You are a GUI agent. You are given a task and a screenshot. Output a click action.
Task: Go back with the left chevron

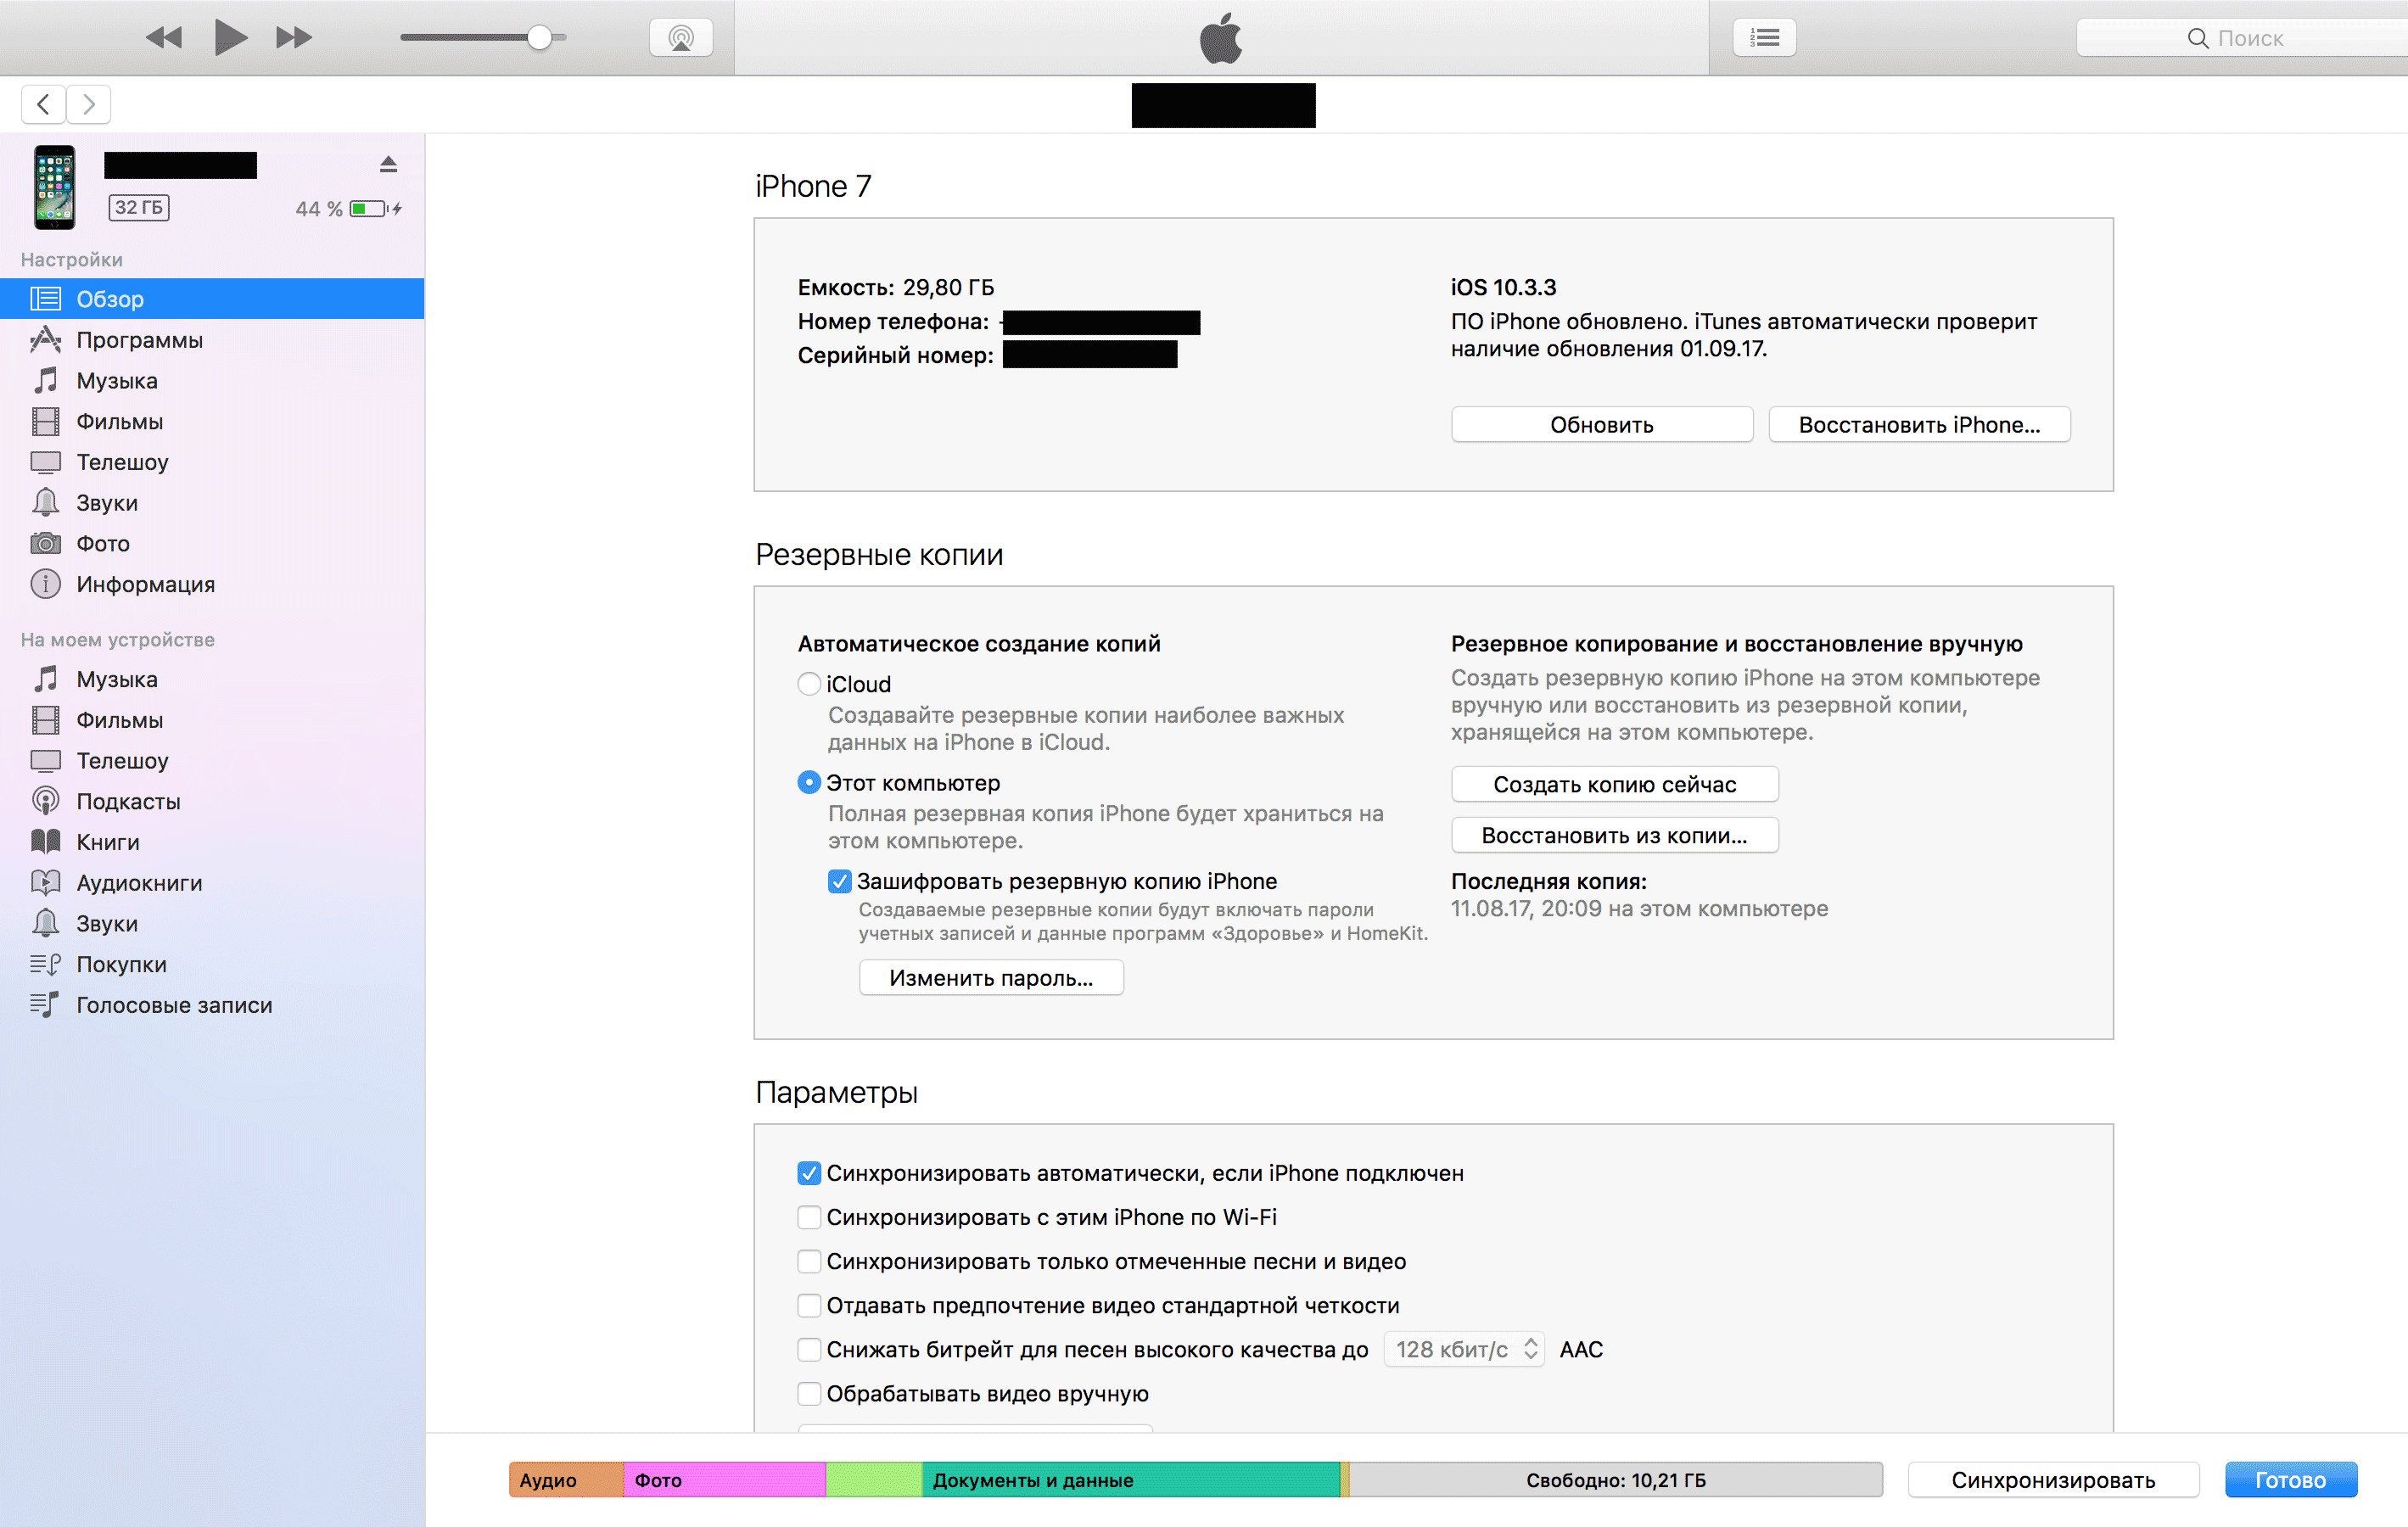pos(43,104)
